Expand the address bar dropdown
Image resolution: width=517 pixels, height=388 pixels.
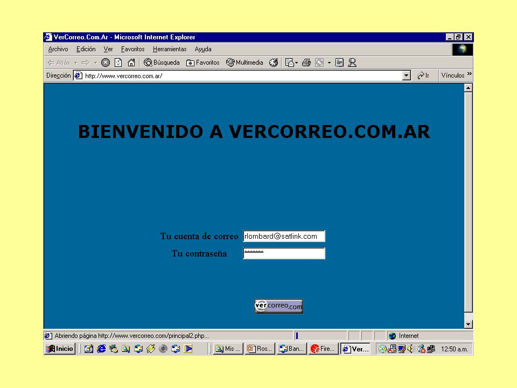406,76
